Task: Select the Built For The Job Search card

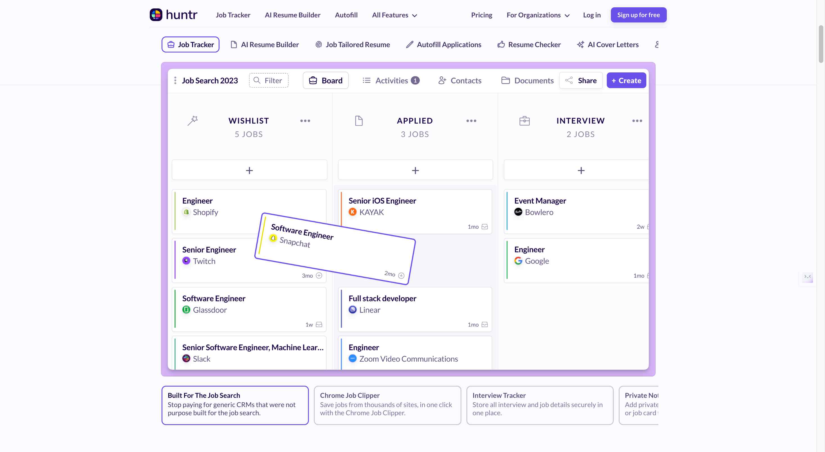Action: coord(235,405)
